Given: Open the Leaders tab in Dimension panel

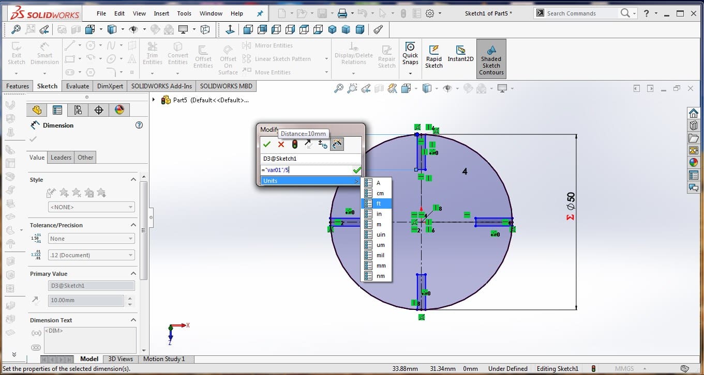Looking at the screenshot, I should pos(61,158).
